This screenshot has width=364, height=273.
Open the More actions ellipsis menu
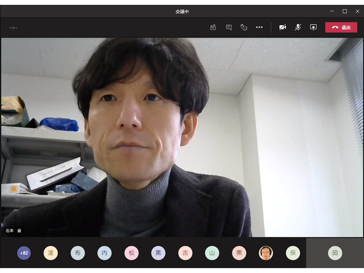coord(259,27)
